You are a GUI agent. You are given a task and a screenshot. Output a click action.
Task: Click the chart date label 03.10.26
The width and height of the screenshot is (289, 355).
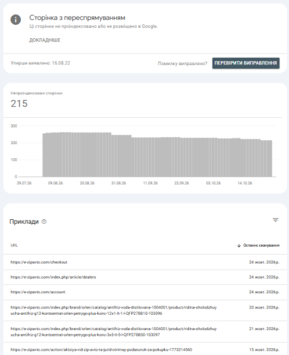click(213, 183)
